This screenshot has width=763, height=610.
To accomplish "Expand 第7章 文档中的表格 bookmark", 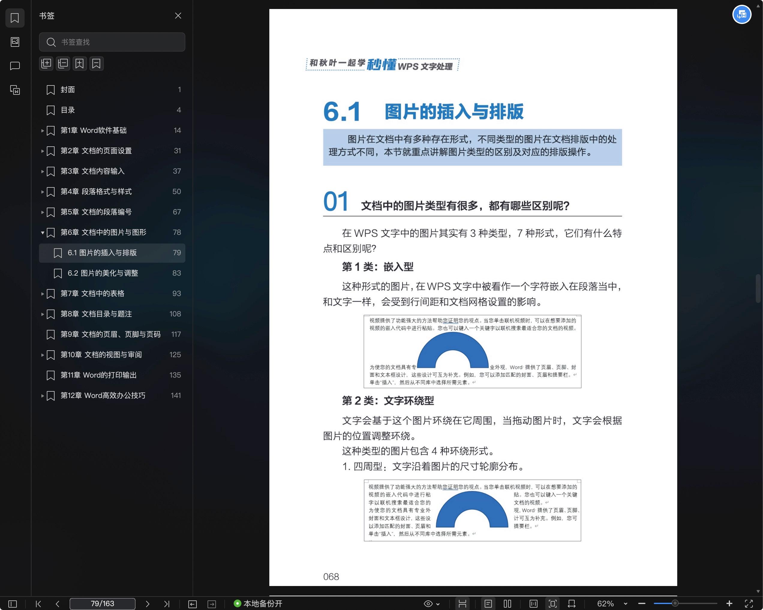I will (x=43, y=294).
